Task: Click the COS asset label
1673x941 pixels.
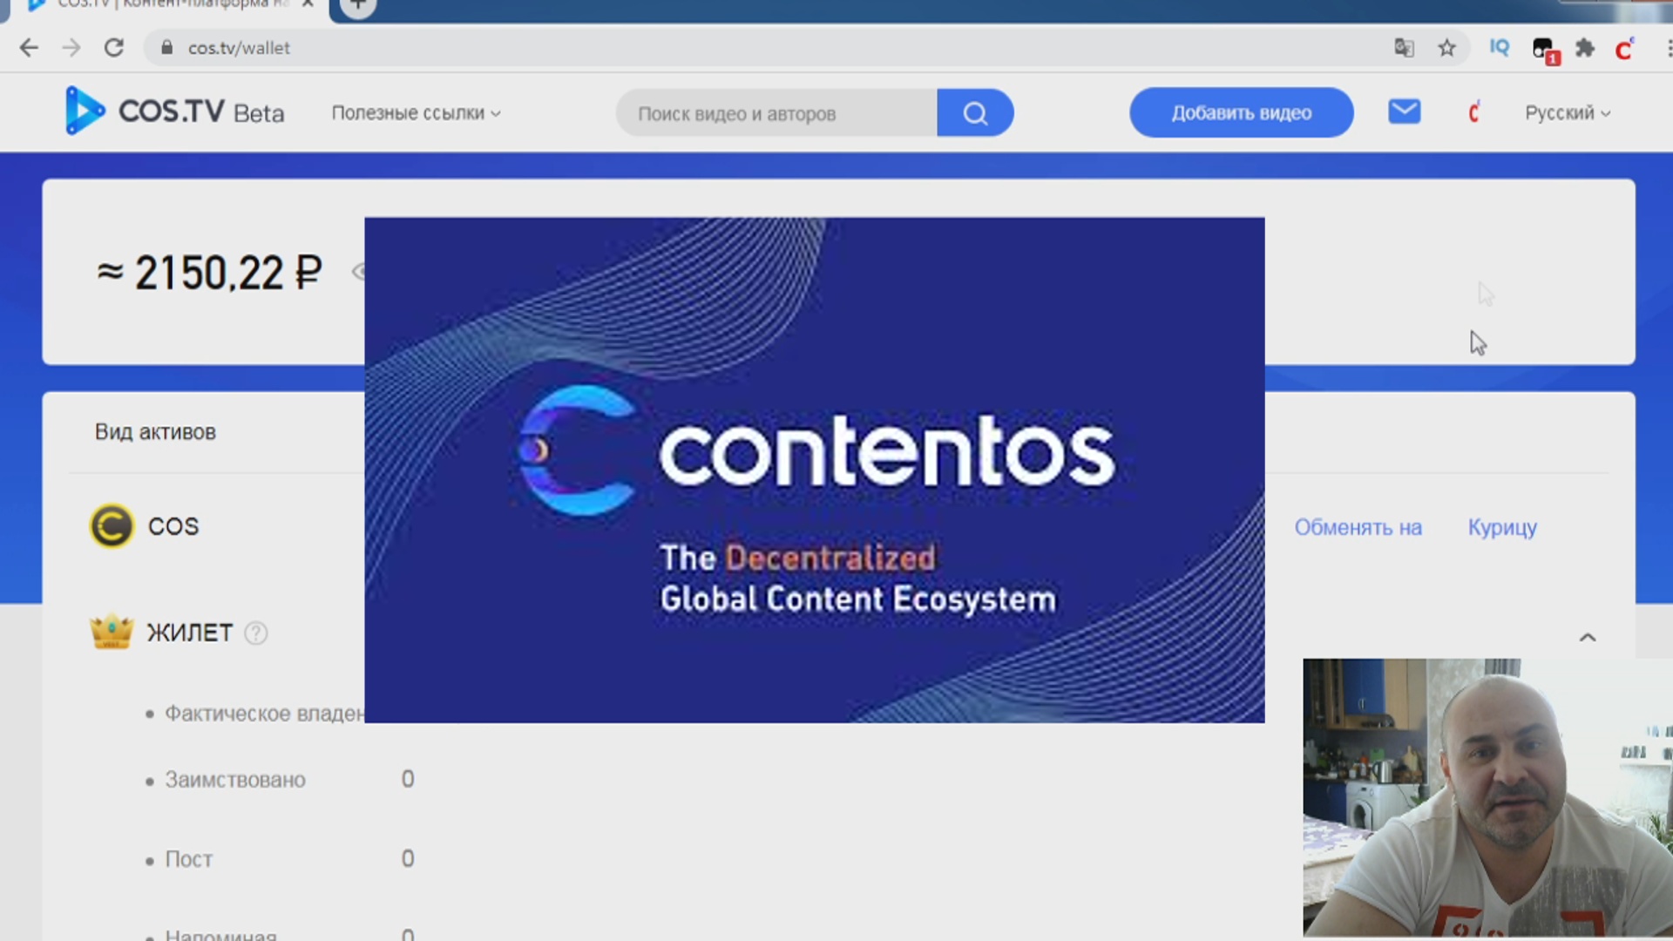Action: pos(173,526)
